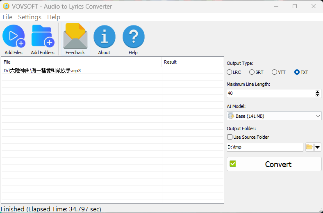Open the Help menu
Image resolution: width=323 pixels, height=213 pixels.
pos(54,17)
